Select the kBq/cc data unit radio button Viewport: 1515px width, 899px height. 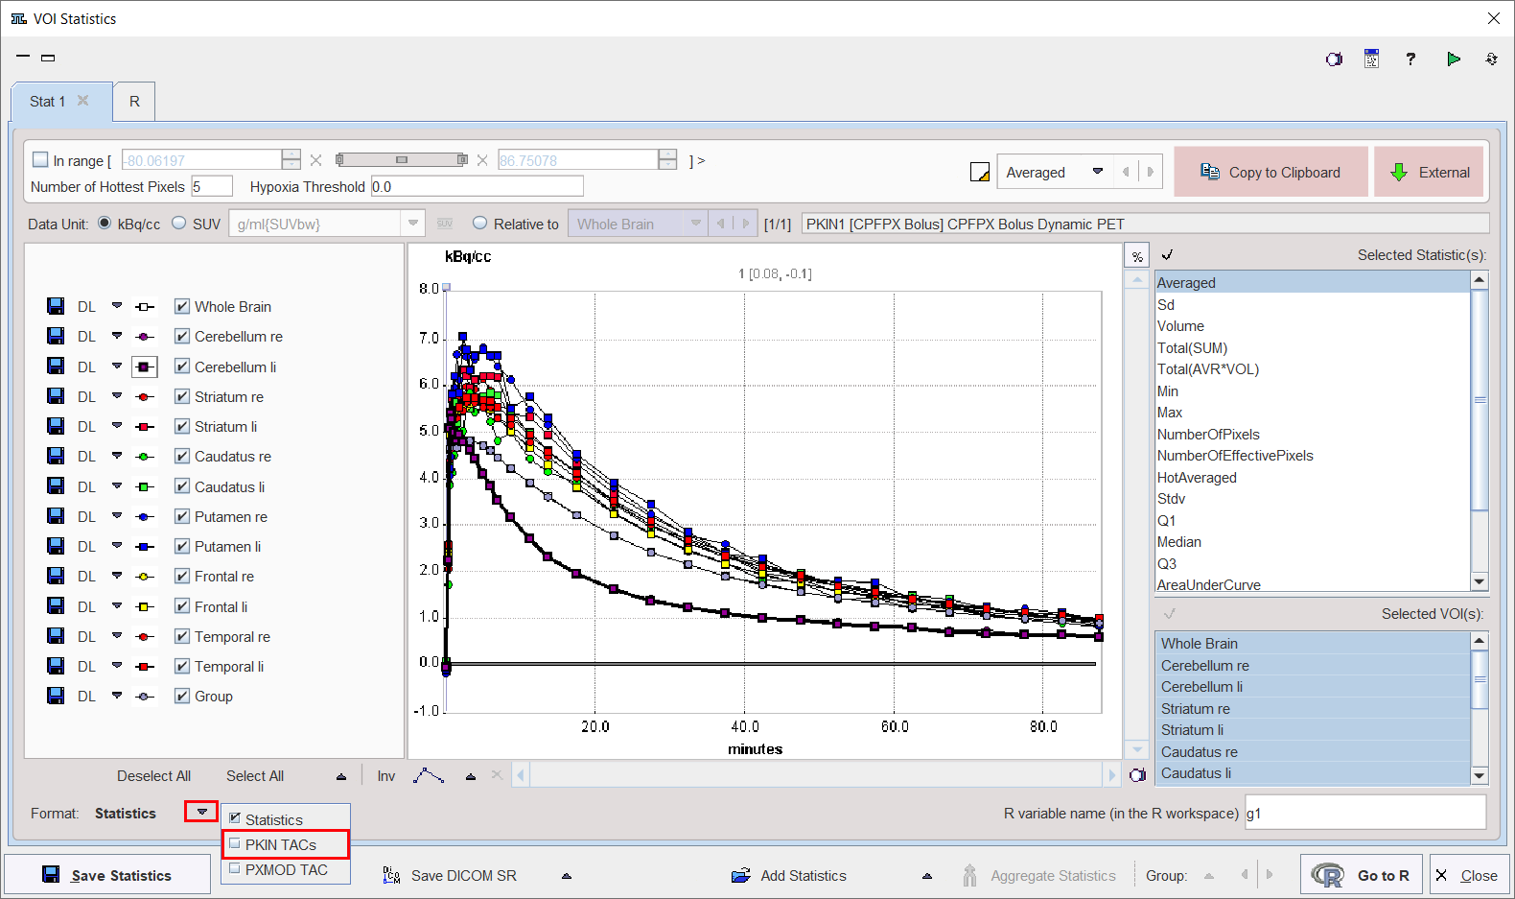coord(105,223)
